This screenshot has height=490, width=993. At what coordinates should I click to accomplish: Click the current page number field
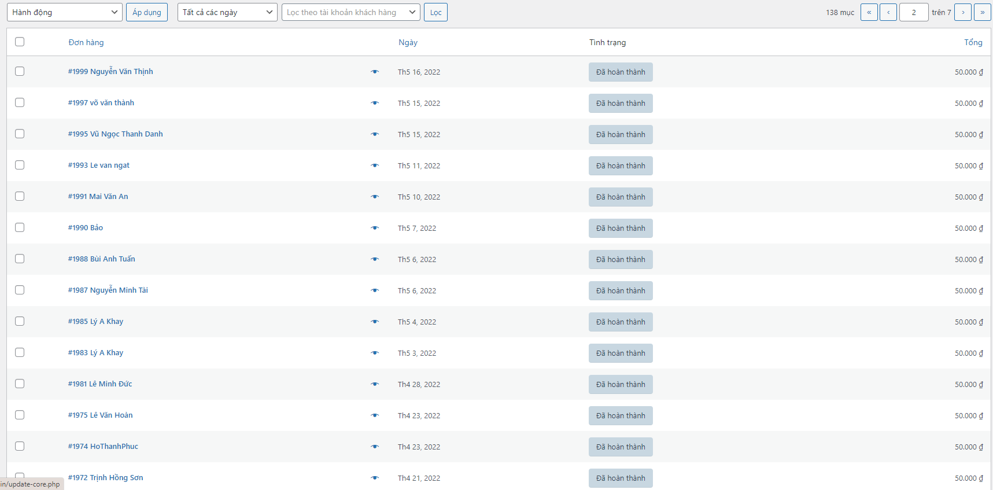pyautogui.click(x=914, y=12)
